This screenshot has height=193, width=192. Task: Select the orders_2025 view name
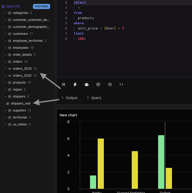click(22, 76)
